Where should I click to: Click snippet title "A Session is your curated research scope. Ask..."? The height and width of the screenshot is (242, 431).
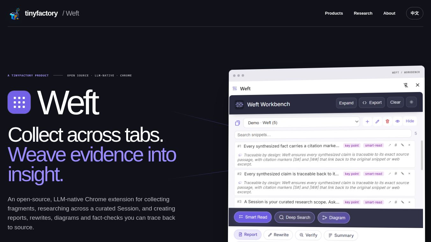point(292,202)
